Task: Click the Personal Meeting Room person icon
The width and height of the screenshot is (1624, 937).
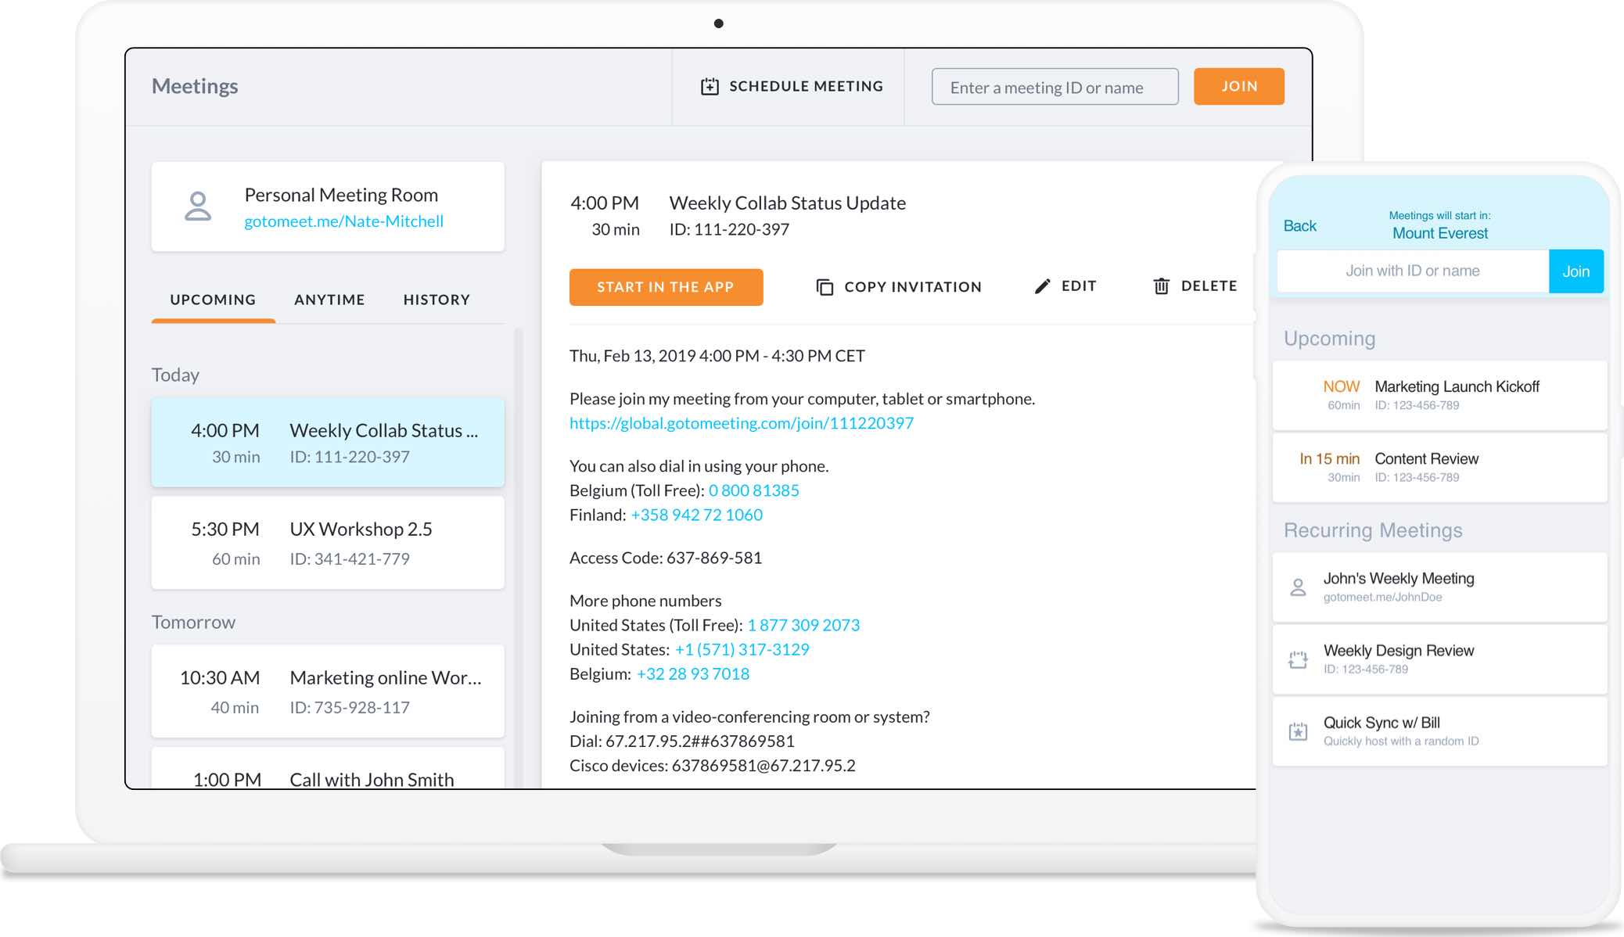Action: pos(198,206)
